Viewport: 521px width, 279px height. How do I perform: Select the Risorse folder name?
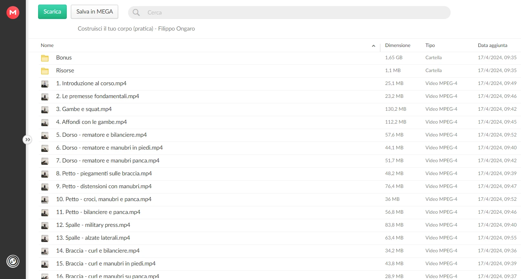click(65, 70)
